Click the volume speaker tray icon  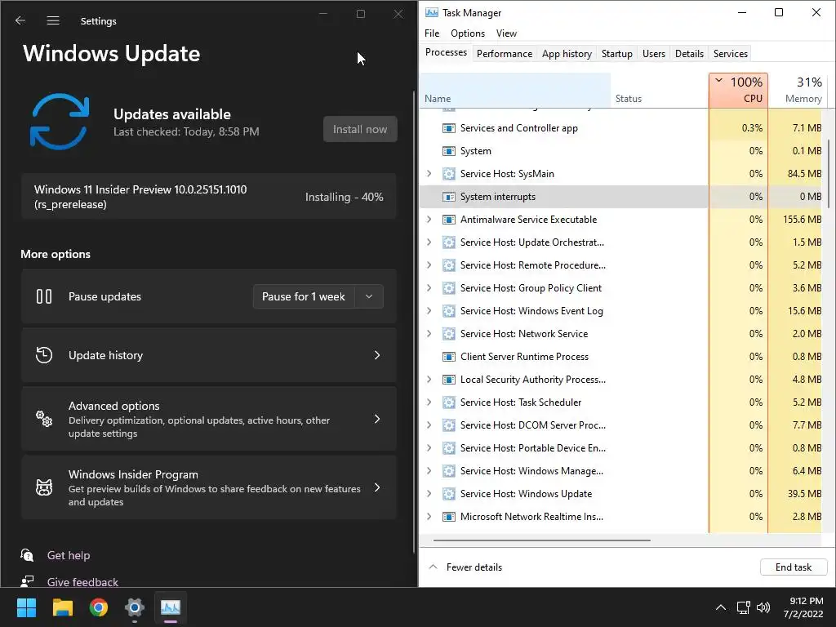pos(763,607)
